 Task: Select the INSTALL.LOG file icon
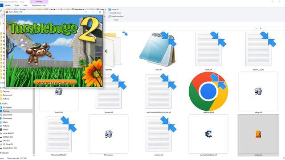(x=258, y=49)
